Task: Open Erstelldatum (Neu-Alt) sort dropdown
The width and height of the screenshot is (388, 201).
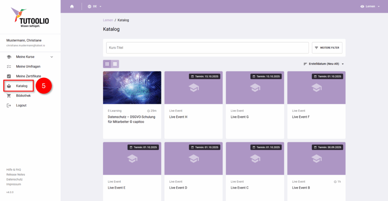Action: (324, 64)
